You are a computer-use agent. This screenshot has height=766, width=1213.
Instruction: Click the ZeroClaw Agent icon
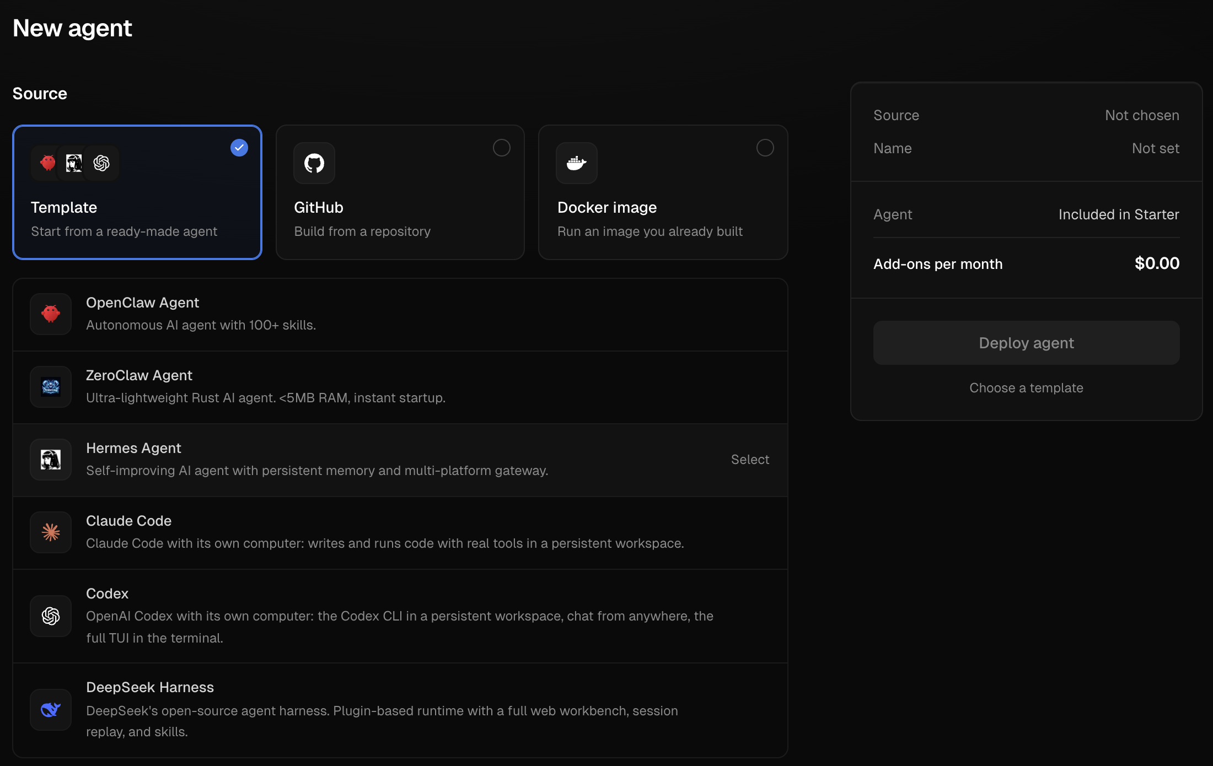tap(51, 387)
